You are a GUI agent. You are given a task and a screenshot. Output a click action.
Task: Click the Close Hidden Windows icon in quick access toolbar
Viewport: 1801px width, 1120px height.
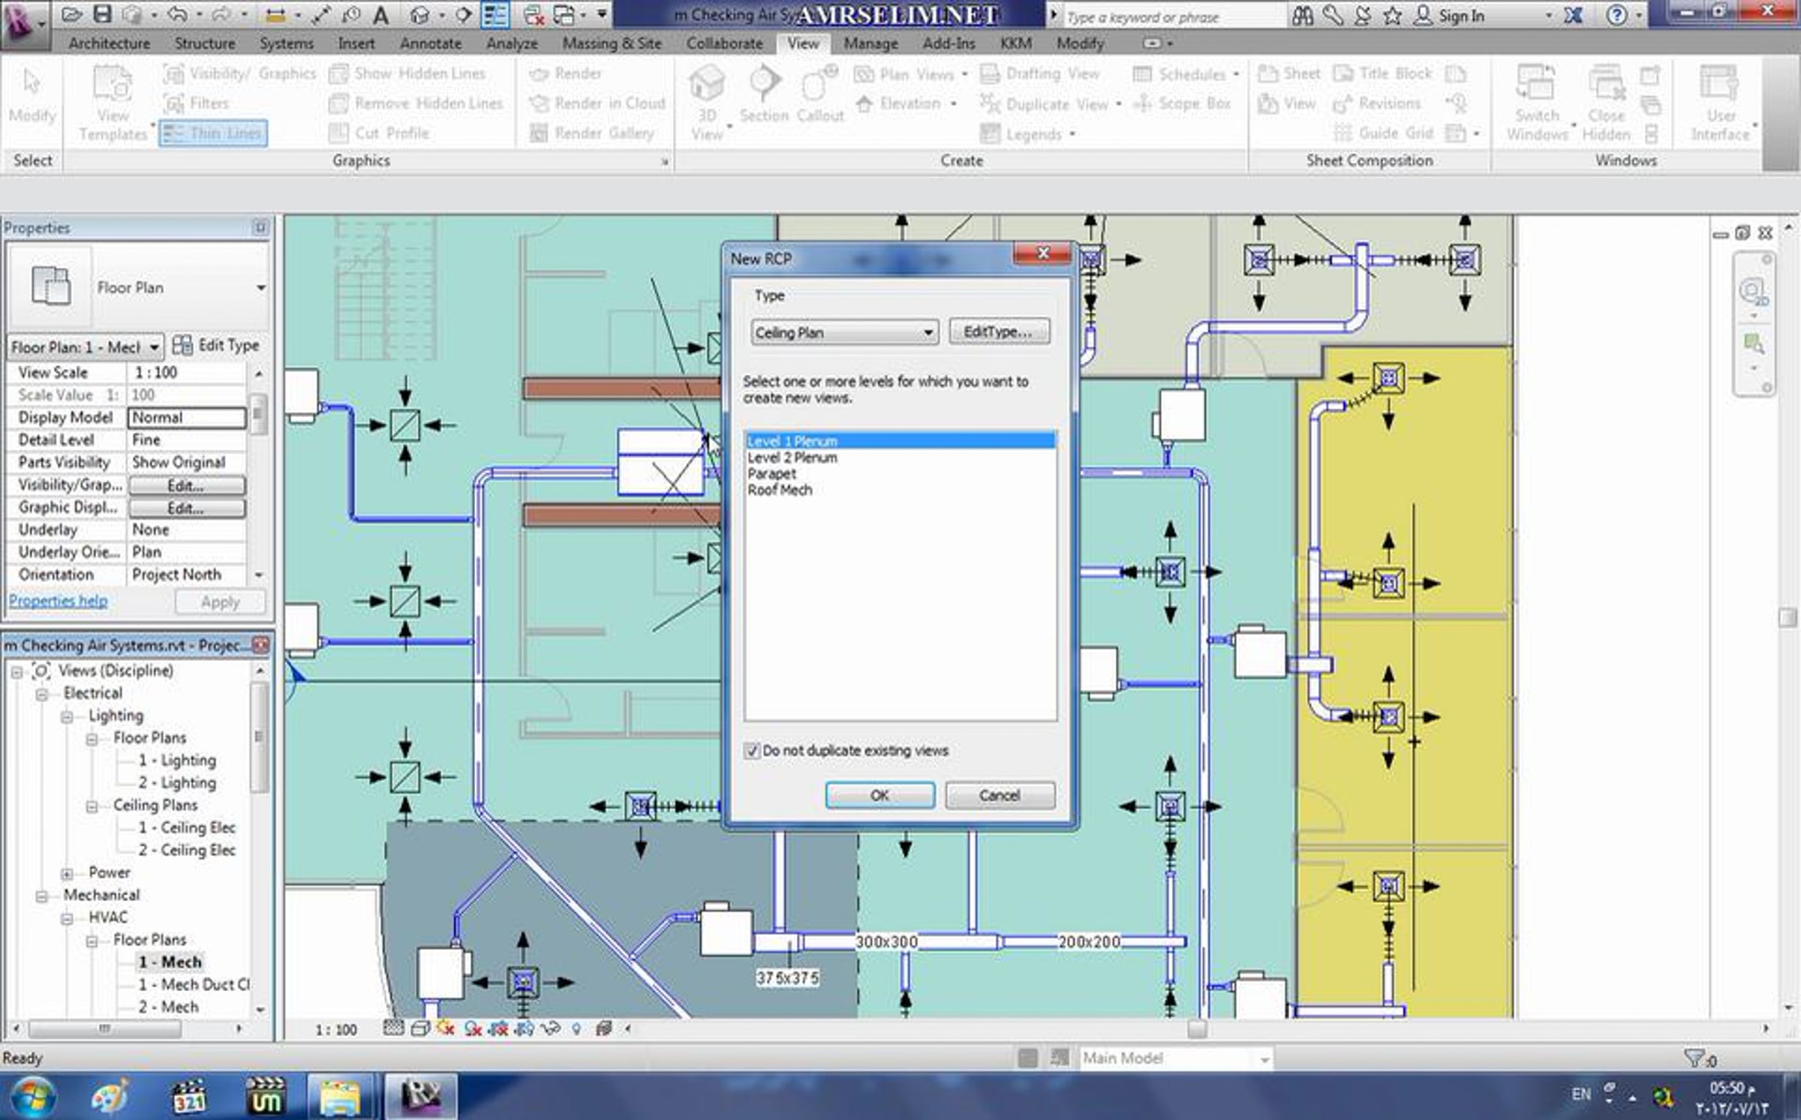[534, 14]
